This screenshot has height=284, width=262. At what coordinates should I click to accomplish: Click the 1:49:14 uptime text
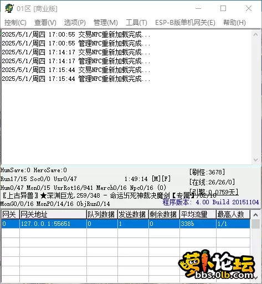point(136,179)
